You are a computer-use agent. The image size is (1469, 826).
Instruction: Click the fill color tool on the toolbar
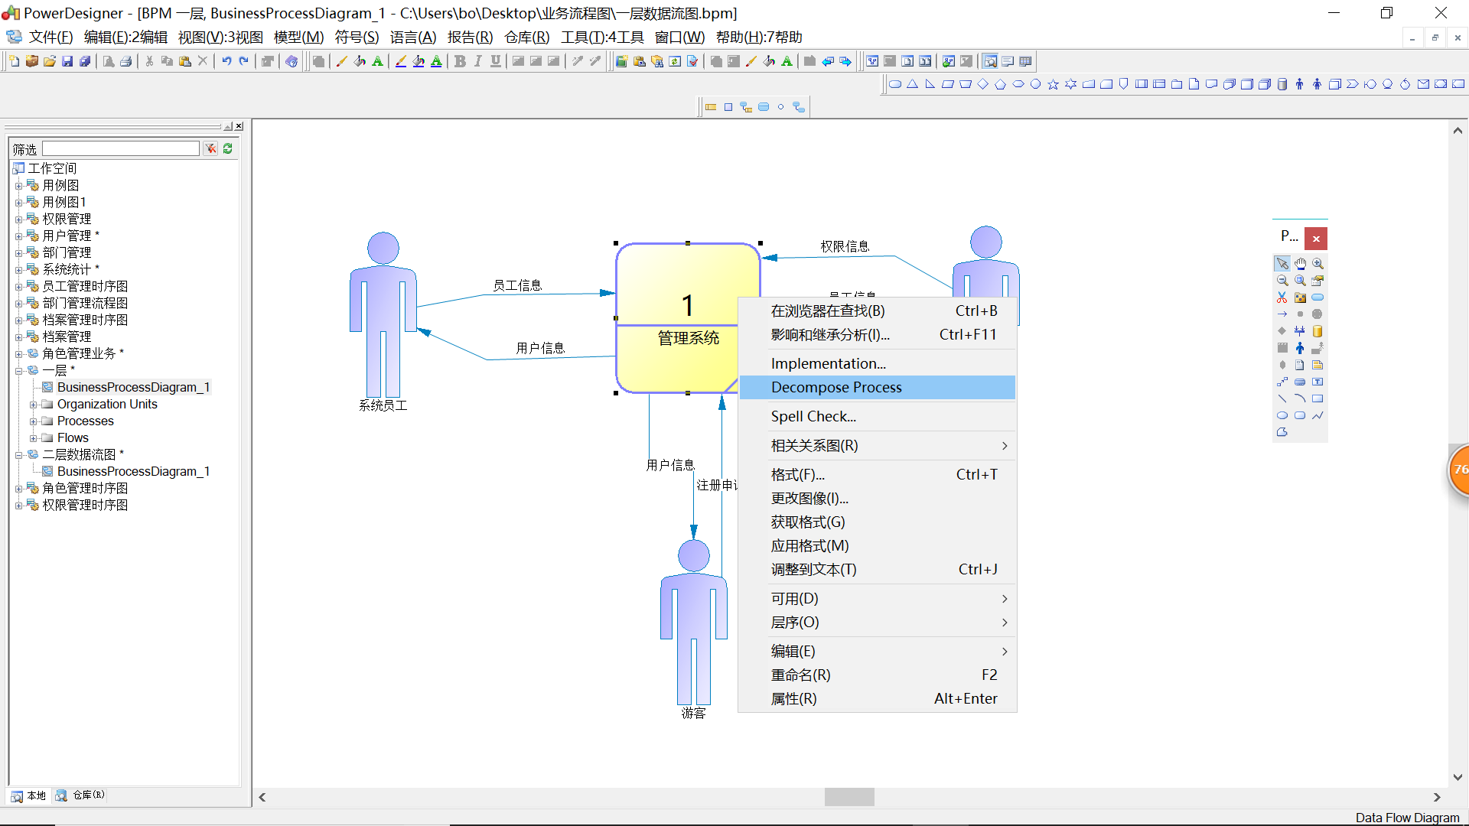(360, 61)
